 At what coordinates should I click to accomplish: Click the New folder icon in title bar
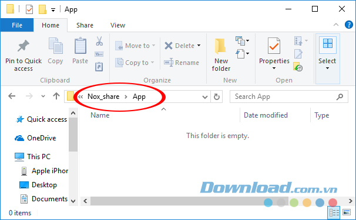[42, 9]
